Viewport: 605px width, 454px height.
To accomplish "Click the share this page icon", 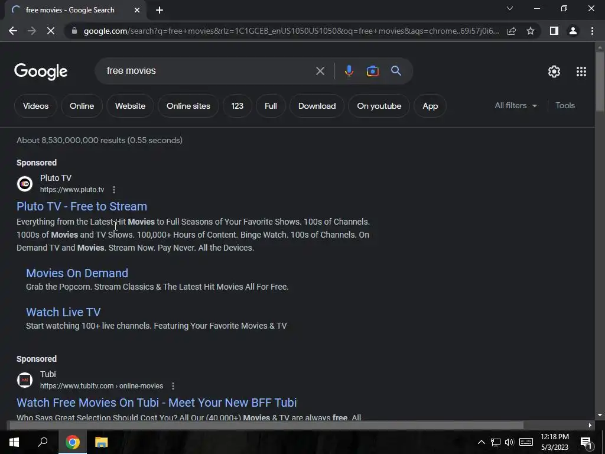I will tap(512, 31).
